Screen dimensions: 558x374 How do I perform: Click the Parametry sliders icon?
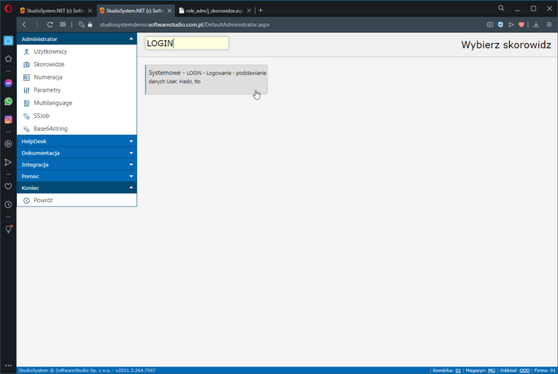tap(27, 91)
